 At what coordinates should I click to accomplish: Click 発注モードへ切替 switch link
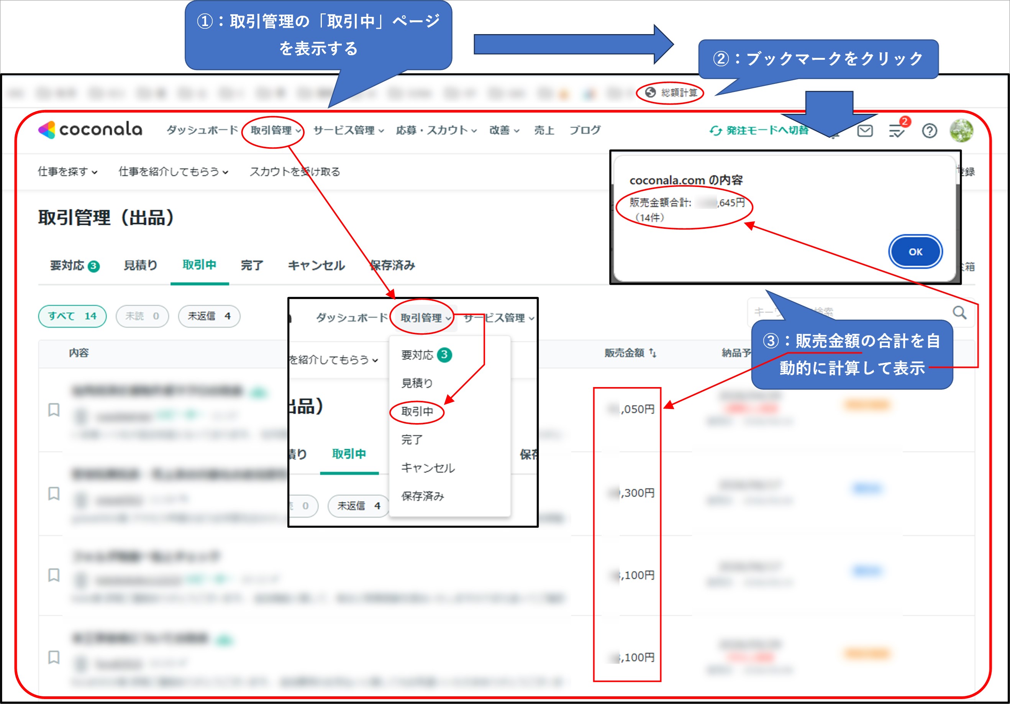[x=759, y=131]
